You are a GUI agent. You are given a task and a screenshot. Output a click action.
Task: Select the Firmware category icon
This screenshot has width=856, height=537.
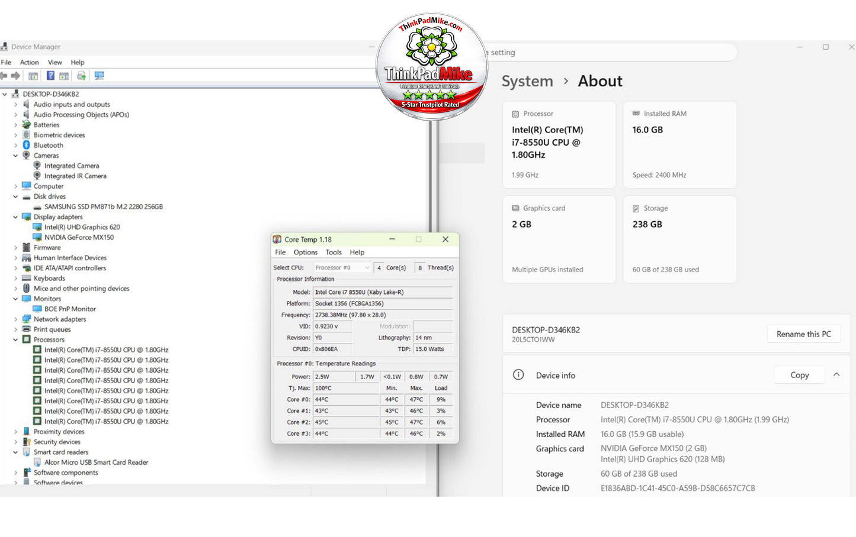pyautogui.click(x=26, y=247)
